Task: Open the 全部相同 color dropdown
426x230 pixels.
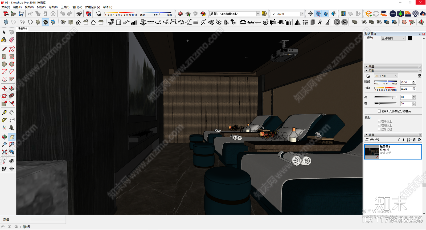Action: pyautogui.click(x=393, y=38)
